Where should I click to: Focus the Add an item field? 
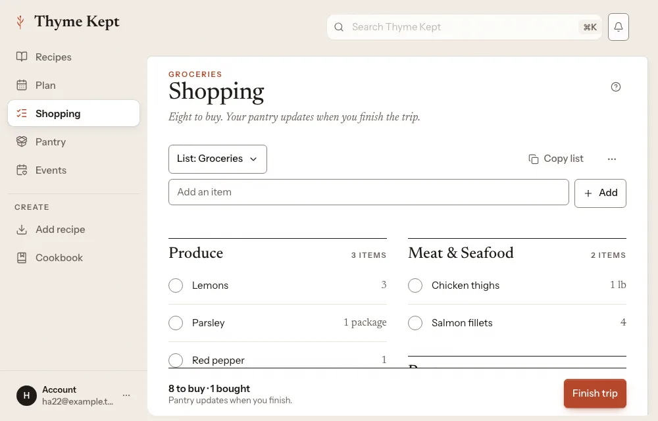tap(368, 192)
